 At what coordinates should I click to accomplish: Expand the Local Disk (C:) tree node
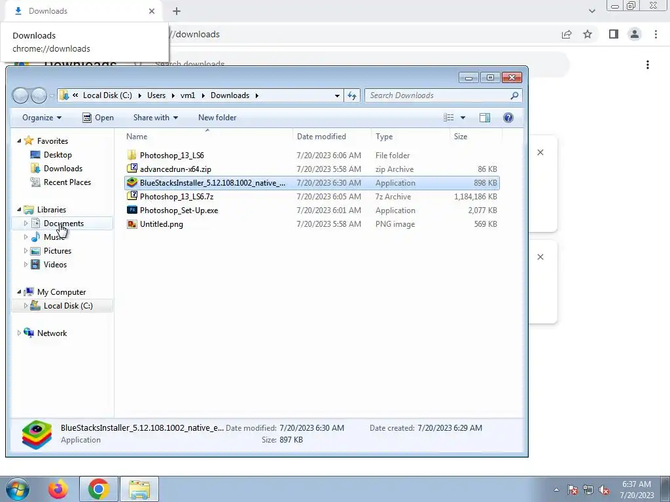(x=26, y=306)
